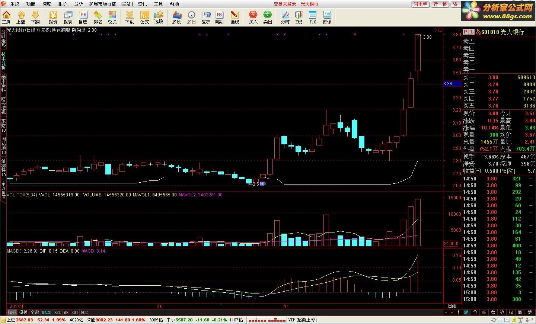Open the 选股 stock picker icon
Image resolution: width=536 pixels, height=324 pixels.
pos(159,17)
